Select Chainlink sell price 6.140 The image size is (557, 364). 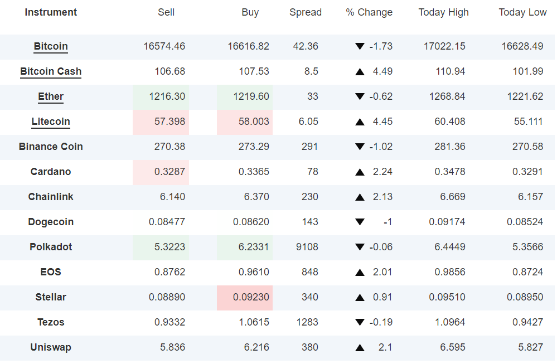click(172, 197)
